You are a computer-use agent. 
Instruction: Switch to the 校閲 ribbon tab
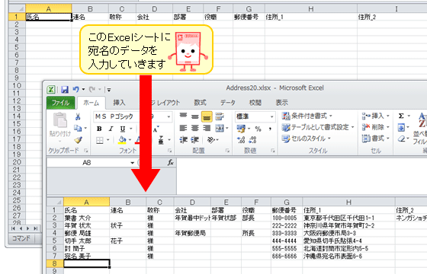255,103
